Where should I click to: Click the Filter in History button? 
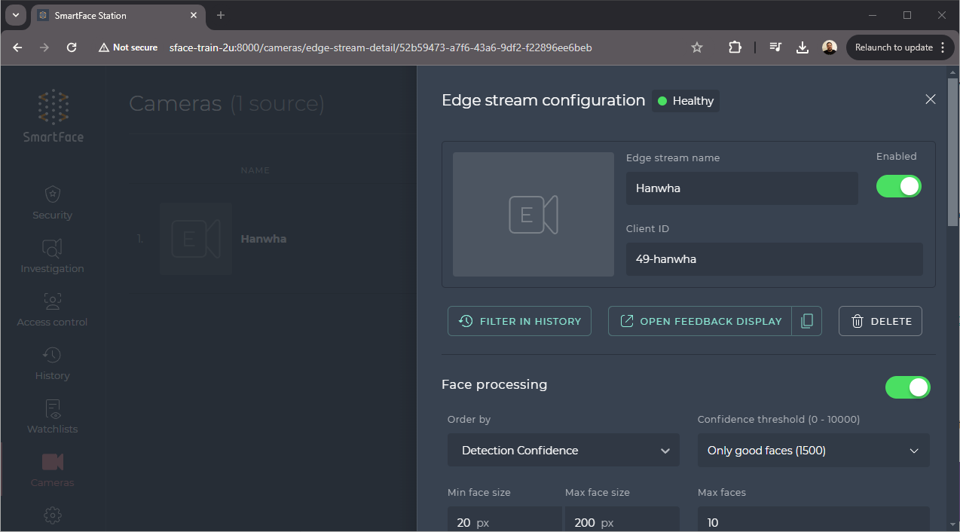coord(519,321)
